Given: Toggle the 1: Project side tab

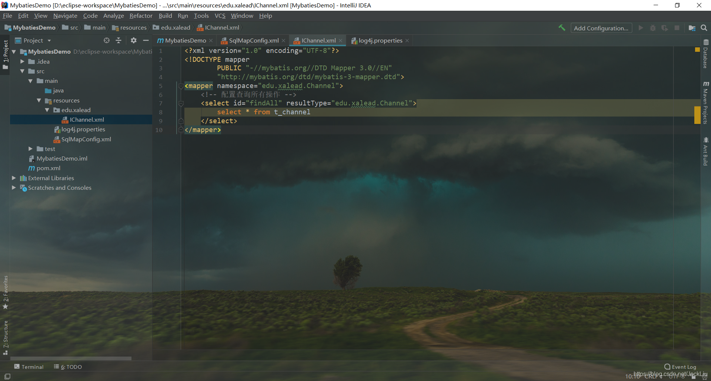Looking at the screenshot, I should [x=5, y=54].
